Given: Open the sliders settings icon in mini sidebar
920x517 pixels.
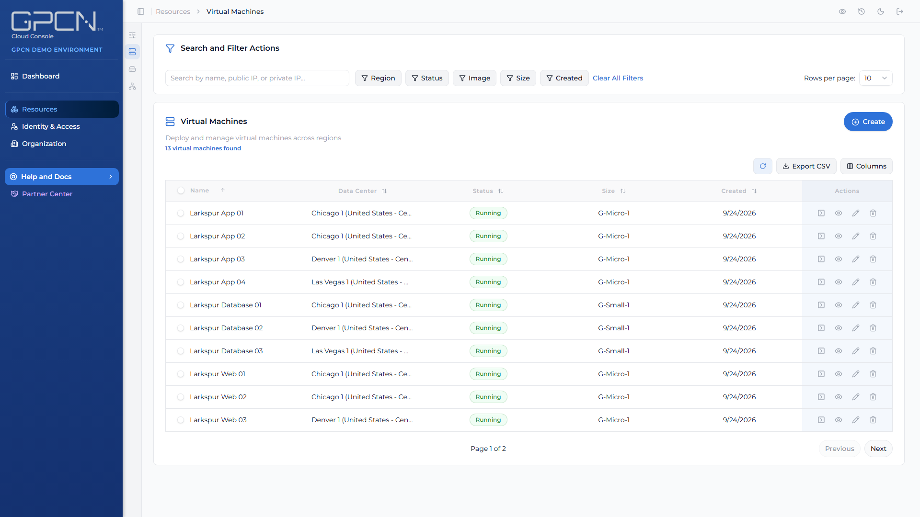Looking at the screenshot, I should pyautogui.click(x=132, y=35).
